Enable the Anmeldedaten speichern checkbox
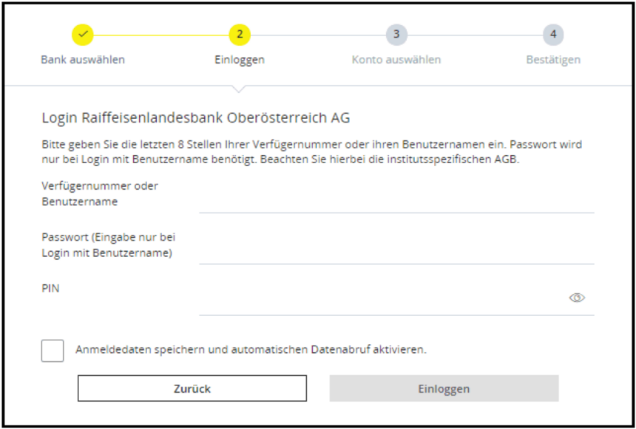 (x=53, y=350)
